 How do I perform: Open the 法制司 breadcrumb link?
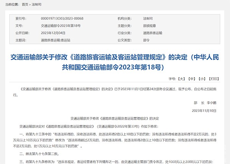pyautogui.click(x=36, y=3)
